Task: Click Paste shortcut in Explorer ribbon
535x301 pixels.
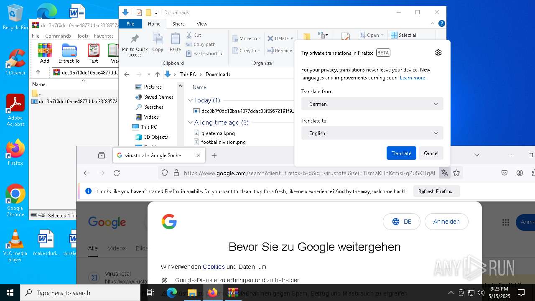Action: [205, 54]
